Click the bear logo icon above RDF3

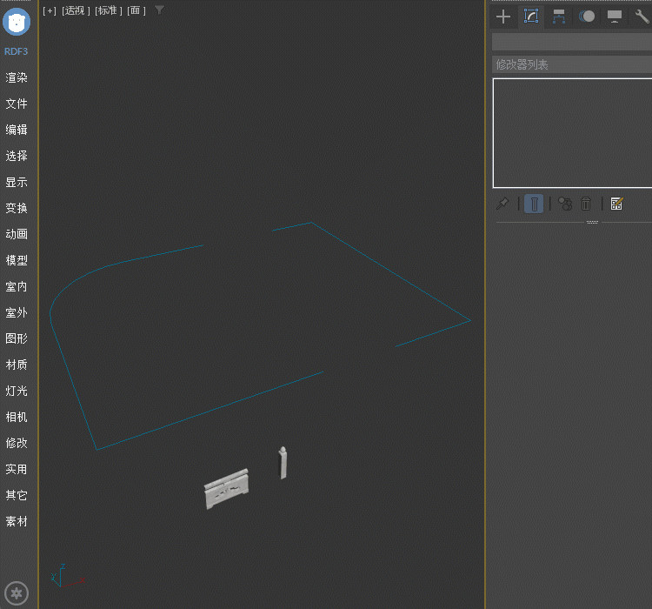point(17,22)
